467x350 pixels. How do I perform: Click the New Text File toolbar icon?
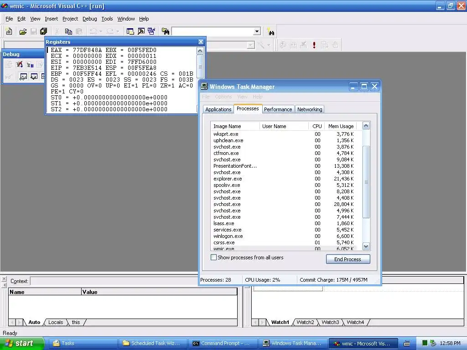click(x=9, y=31)
